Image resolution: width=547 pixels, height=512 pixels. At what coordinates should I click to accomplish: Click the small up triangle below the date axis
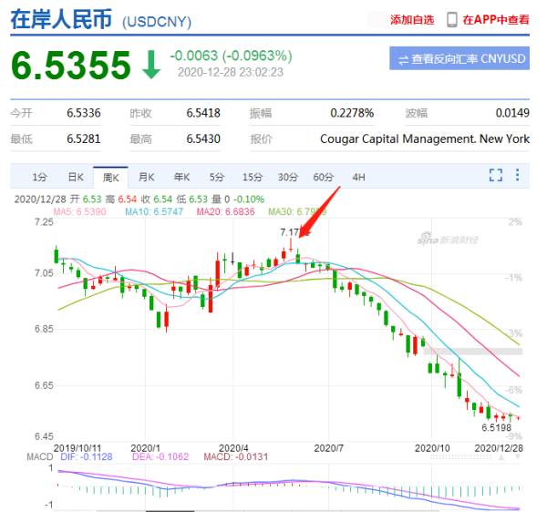click(501, 457)
